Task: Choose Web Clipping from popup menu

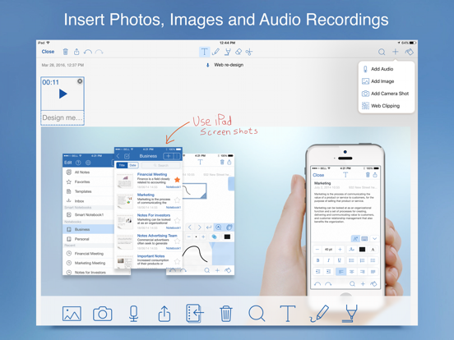Action: pyautogui.click(x=387, y=106)
